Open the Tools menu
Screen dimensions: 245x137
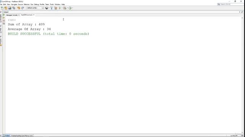tap(52, 4)
